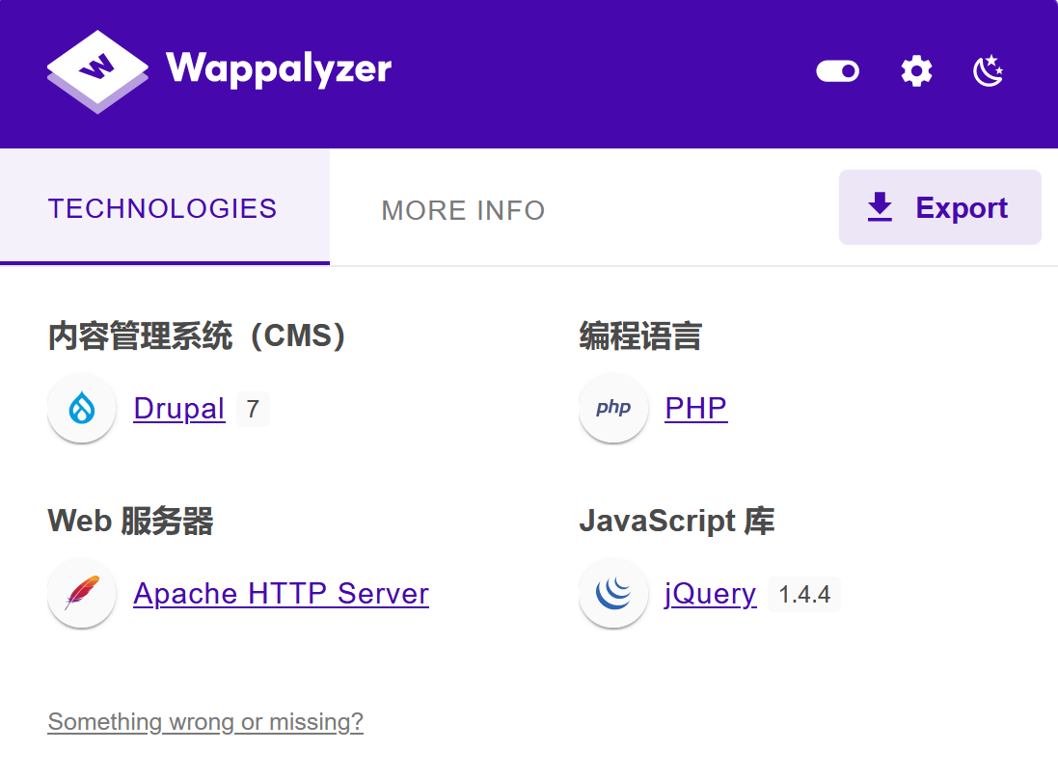Image resolution: width=1058 pixels, height=778 pixels.
Task: Open the Drupal link
Action: (178, 409)
